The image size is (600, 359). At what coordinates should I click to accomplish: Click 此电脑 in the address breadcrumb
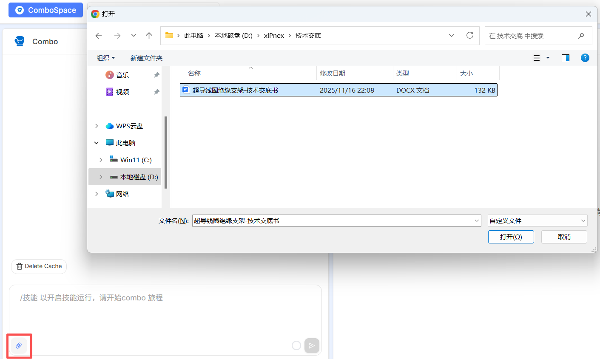pyautogui.click(x=193, y=36)
